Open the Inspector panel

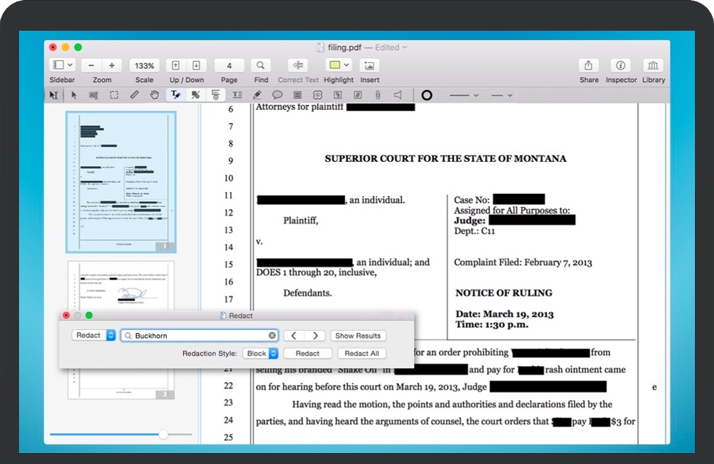point(621,65)
